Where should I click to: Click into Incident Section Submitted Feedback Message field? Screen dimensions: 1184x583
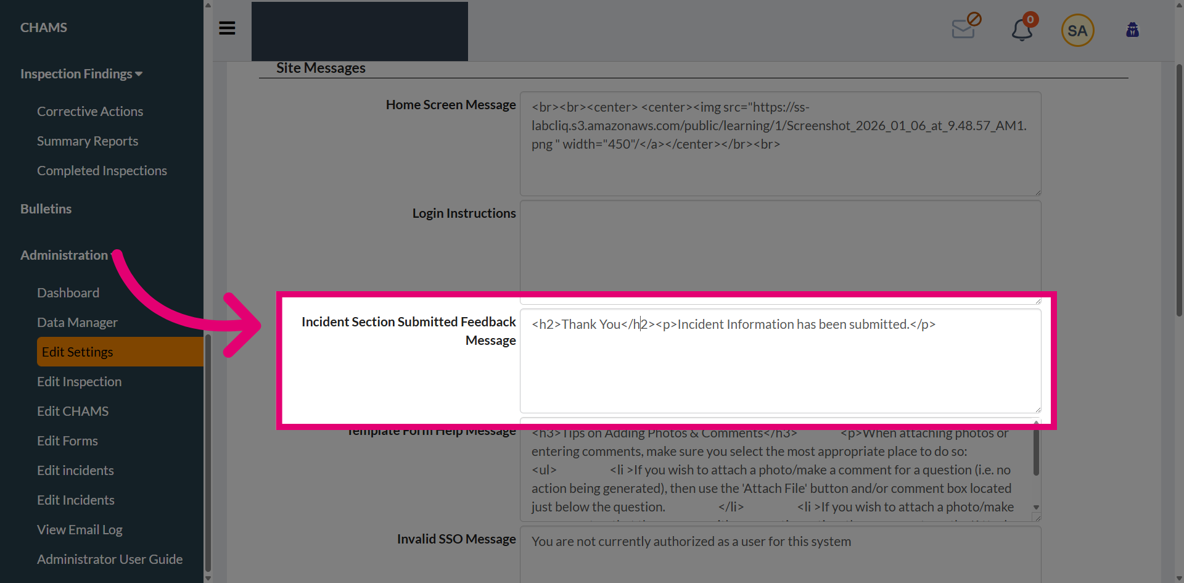pyautogui.click(x=780, y=361)
